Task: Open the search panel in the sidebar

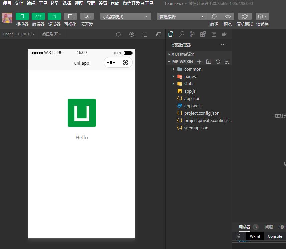Action: point(182,34)
